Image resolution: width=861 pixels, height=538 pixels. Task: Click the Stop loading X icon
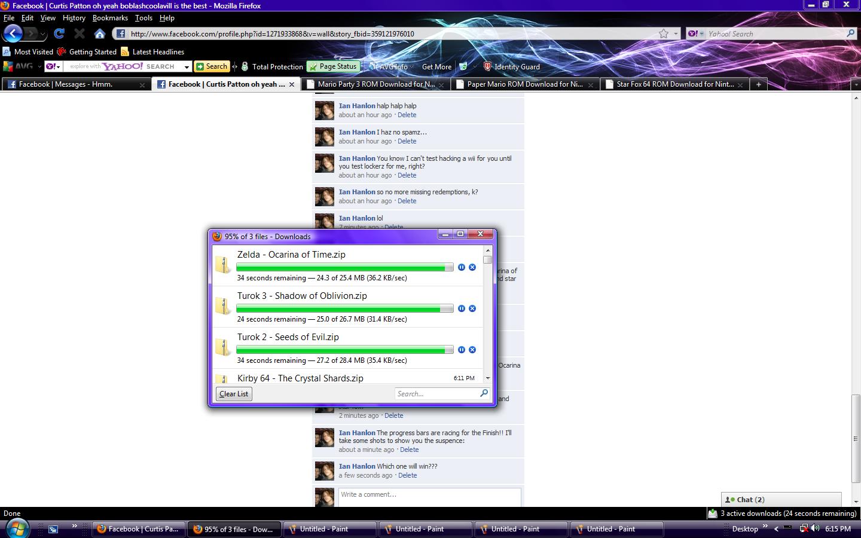pyautogui.click(x=80, y=33)
